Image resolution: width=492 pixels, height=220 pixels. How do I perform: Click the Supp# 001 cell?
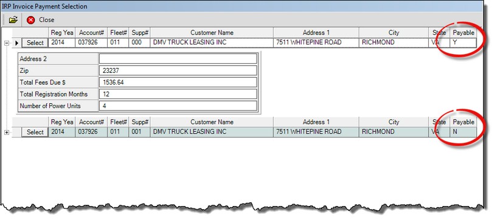click(x=140, y=132)
